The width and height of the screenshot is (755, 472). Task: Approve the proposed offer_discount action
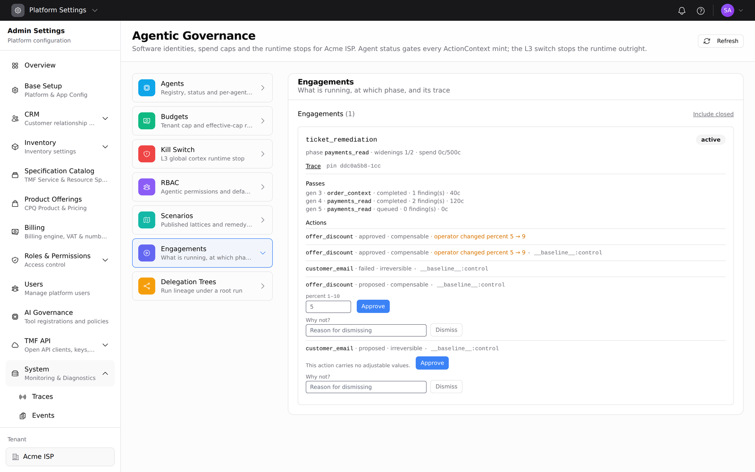[373, 306]
